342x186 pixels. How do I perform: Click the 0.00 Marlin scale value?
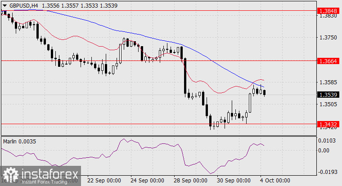[324, 151]
